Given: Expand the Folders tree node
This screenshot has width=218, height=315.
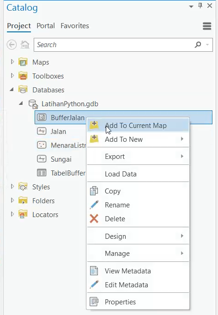Looking at the screenshot, I should click(x=12, y=200).
